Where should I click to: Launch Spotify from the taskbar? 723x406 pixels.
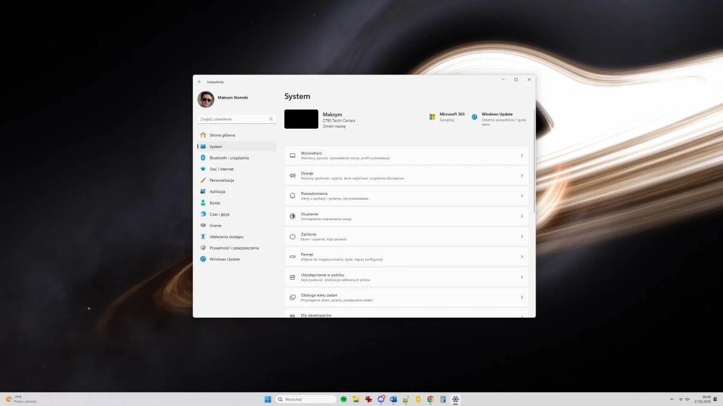click(x=343, y=399)
